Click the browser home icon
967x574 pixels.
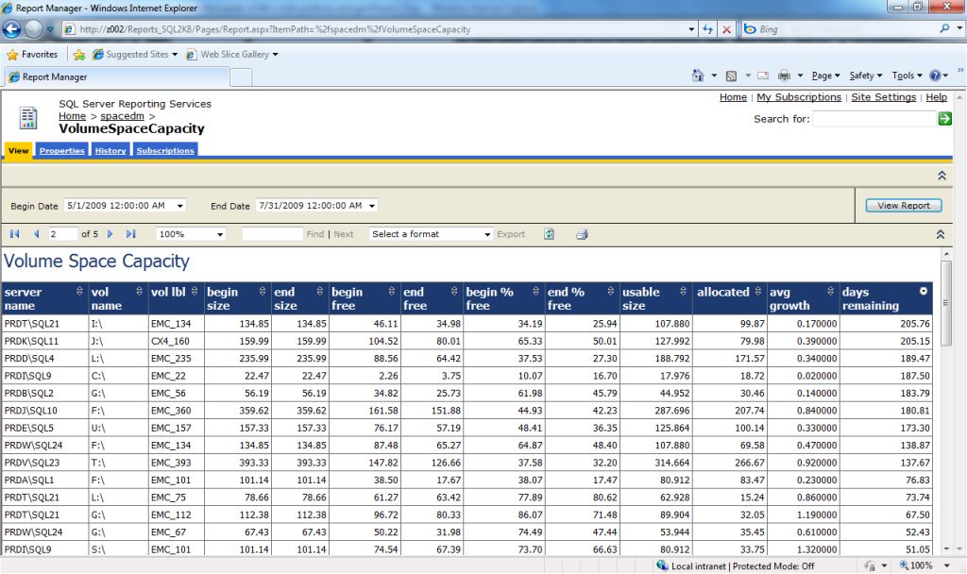click(x=698, y=76)
